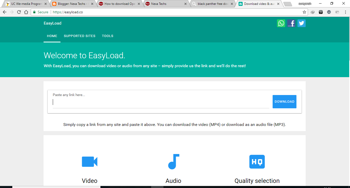Click the gray window extension icon

click(x=337, y=12)
